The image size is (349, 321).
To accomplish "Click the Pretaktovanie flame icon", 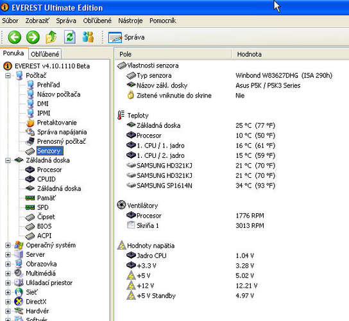I will coord(30,123).
